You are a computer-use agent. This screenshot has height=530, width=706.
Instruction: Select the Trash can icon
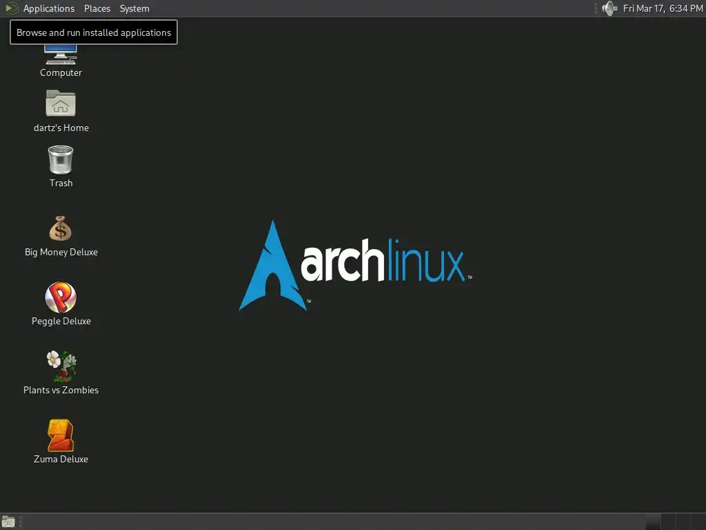[x=61, y=159]
